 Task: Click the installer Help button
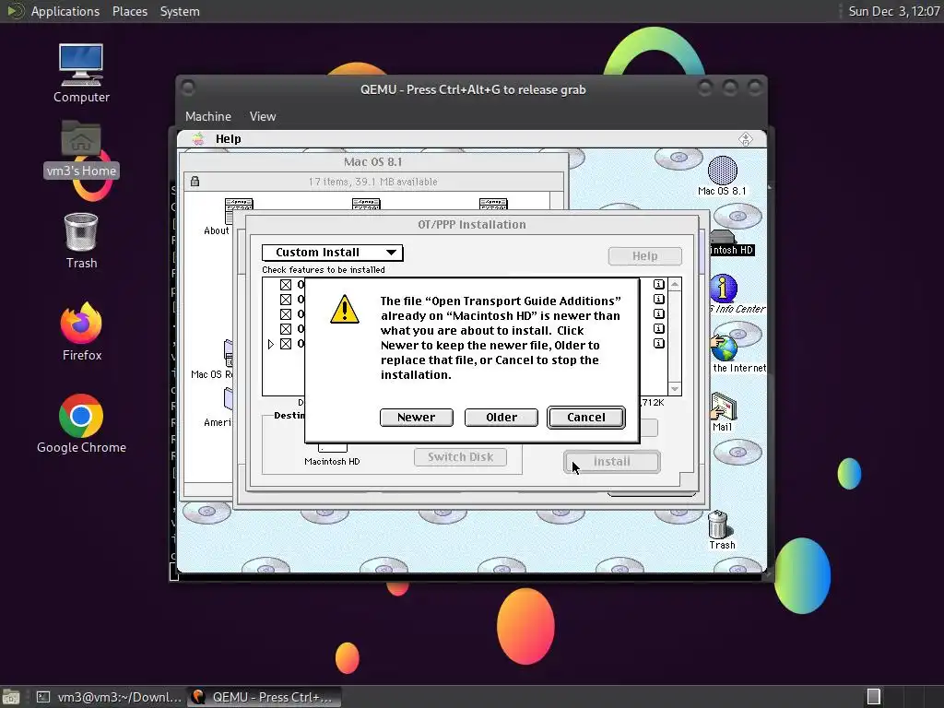click(644, 256)
